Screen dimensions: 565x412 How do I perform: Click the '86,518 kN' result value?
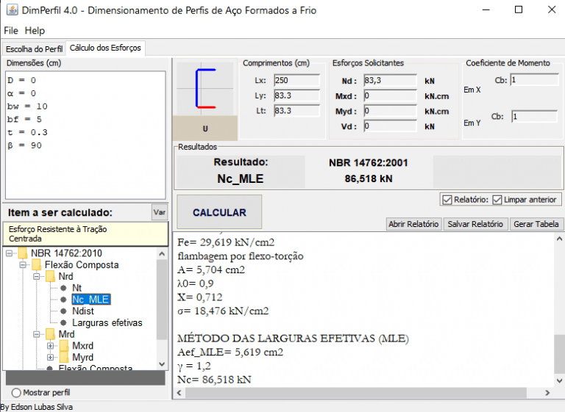click(x=369, y=178)
